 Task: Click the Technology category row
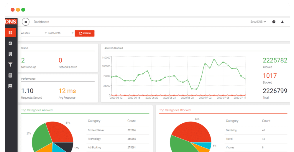[x=119, y=139]
